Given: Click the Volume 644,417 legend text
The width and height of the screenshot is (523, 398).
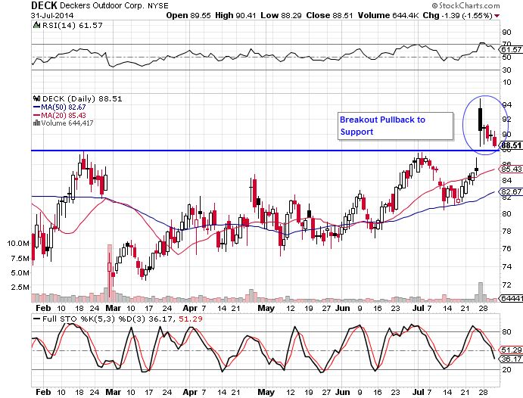Looking at the screenshot, I should click(x=67, y=123).
